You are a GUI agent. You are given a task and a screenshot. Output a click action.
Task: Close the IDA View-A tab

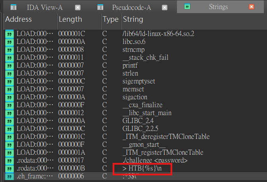[x=78, y=8]
